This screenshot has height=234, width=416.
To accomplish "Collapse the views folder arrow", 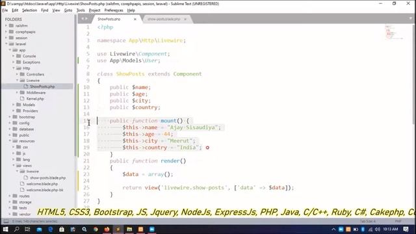I will (14, 165).
